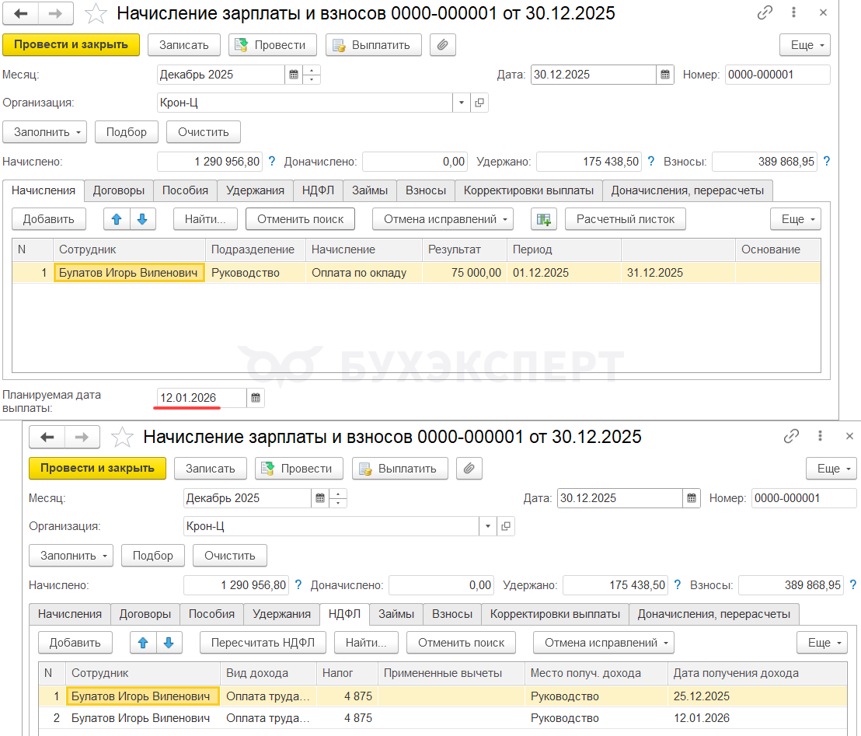
Task: Click the Выплатить button in upper window
Action: coord(373,45)
